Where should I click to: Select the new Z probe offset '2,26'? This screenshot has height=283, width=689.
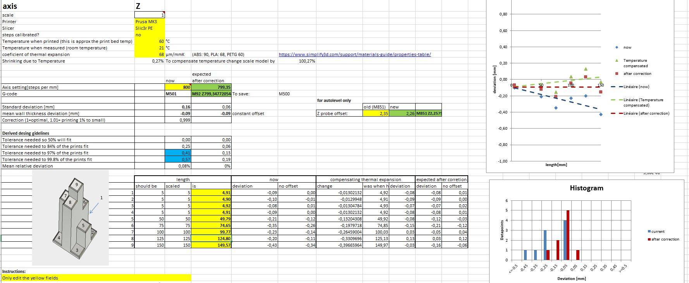(402, 114)
